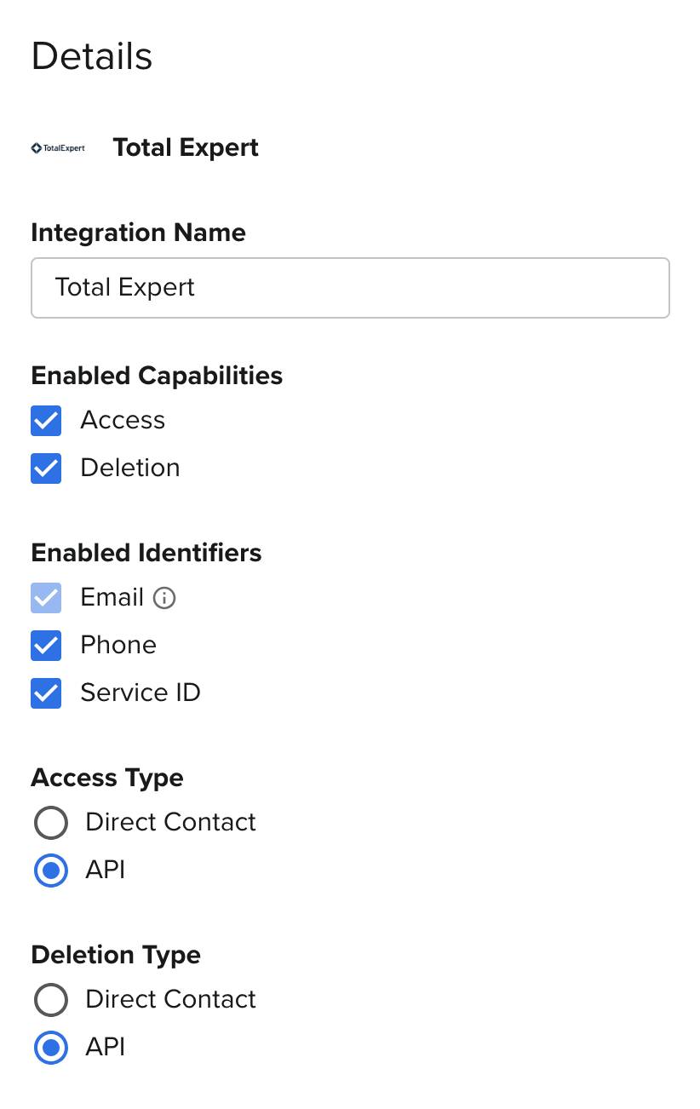Click the Access Type section heading
The width and height of the screenshot is (700, 1109).
click(x=107, y=779)
